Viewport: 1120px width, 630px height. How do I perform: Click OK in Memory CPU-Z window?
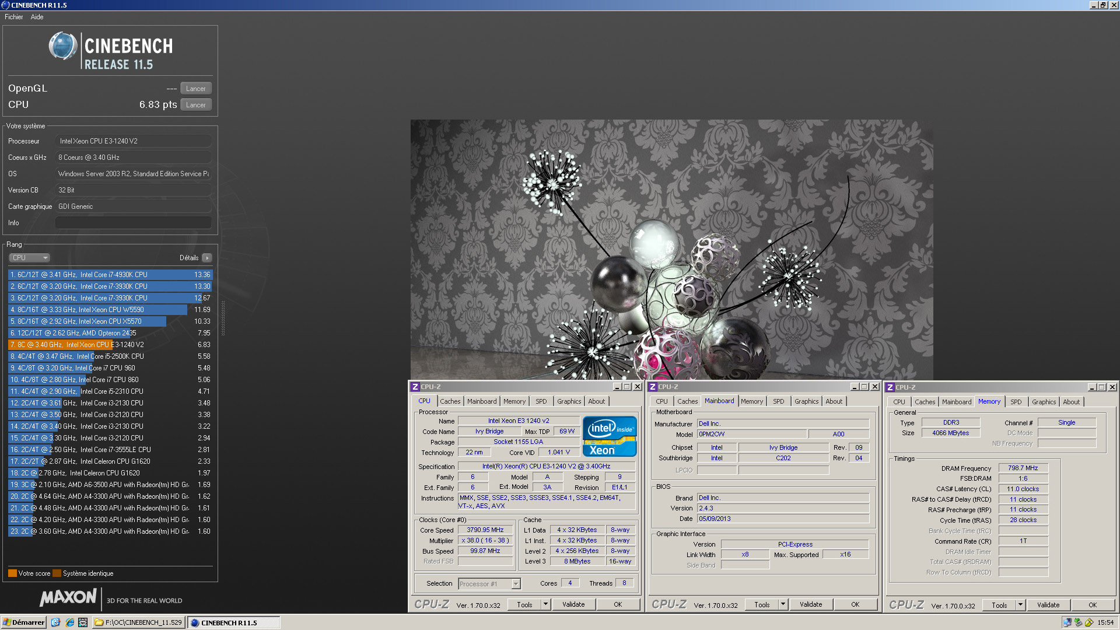click(x=1093, y=605)
